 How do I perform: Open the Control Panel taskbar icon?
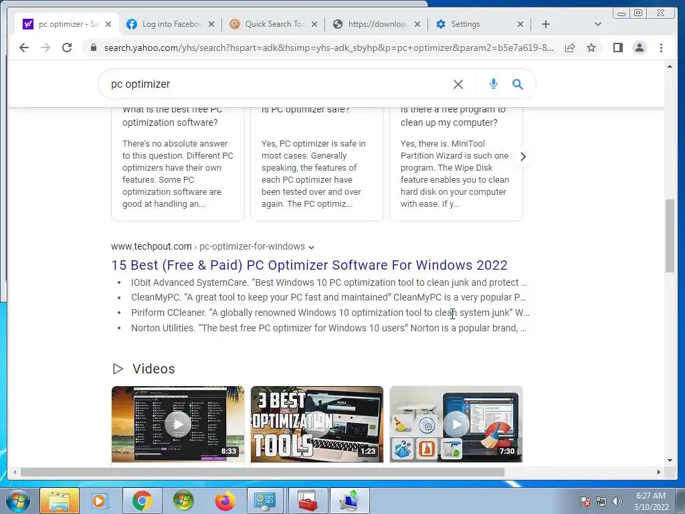coord(265,501)
